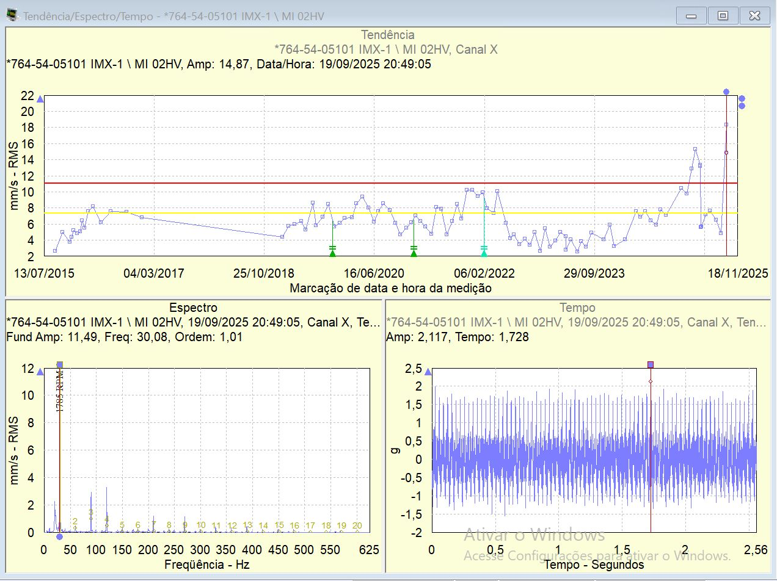Click the diamond cursor point on the time waveform

pyautogui.click(x=651, y=381)
